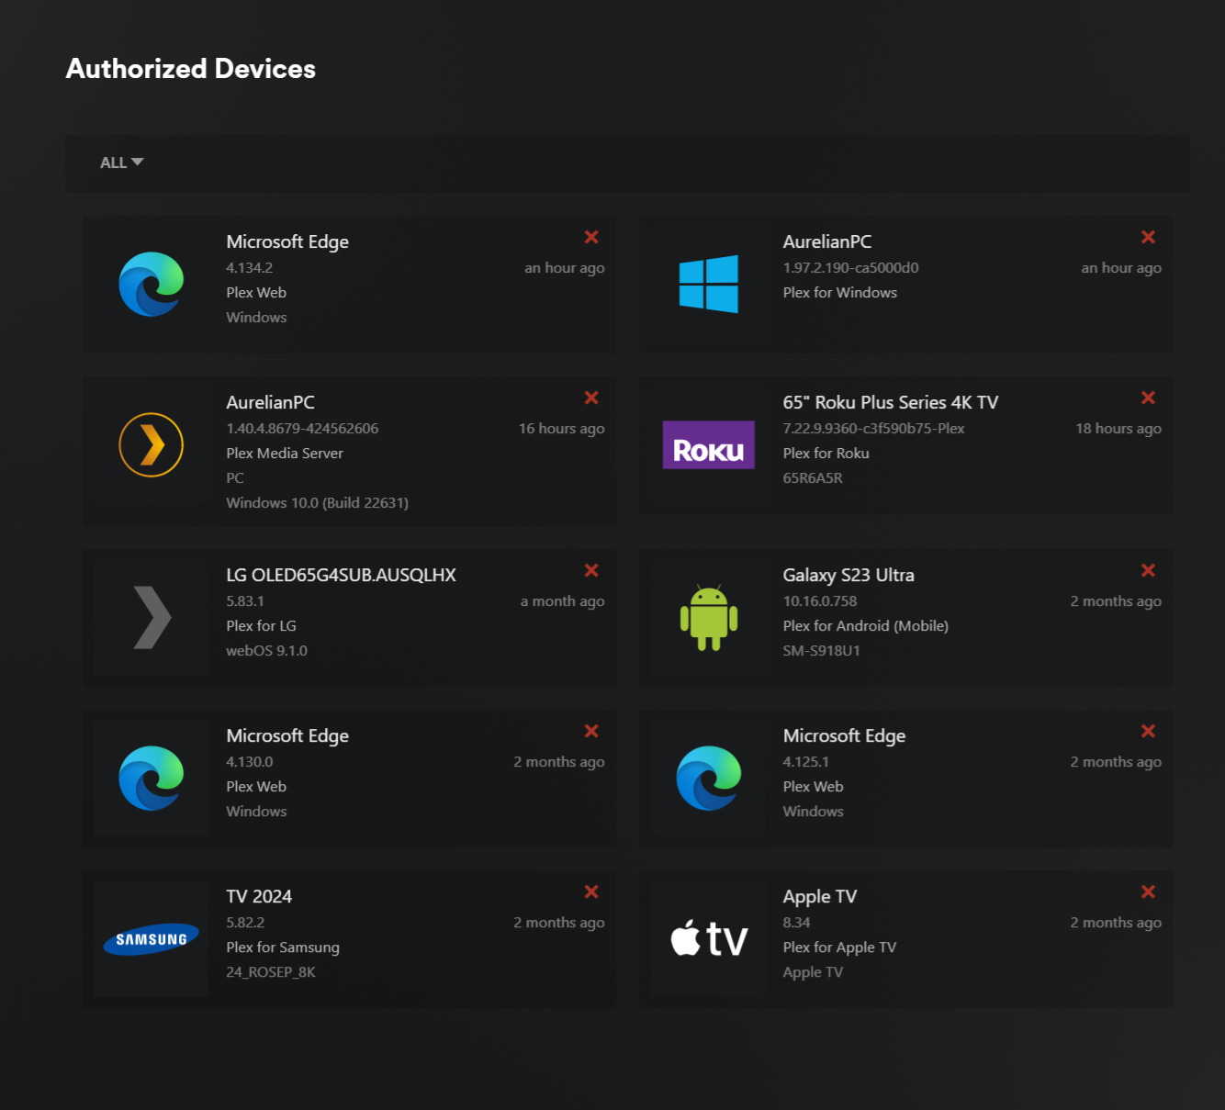Viewport: 1225px width, 1110px height.
Task: Click the Plex for Apple TV label
Action: click(839, 947)
